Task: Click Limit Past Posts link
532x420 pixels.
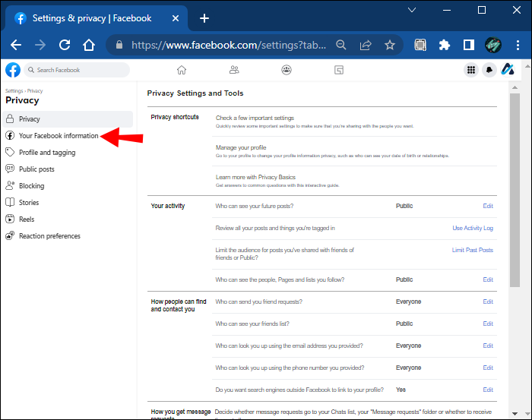Action: (472, 250)
